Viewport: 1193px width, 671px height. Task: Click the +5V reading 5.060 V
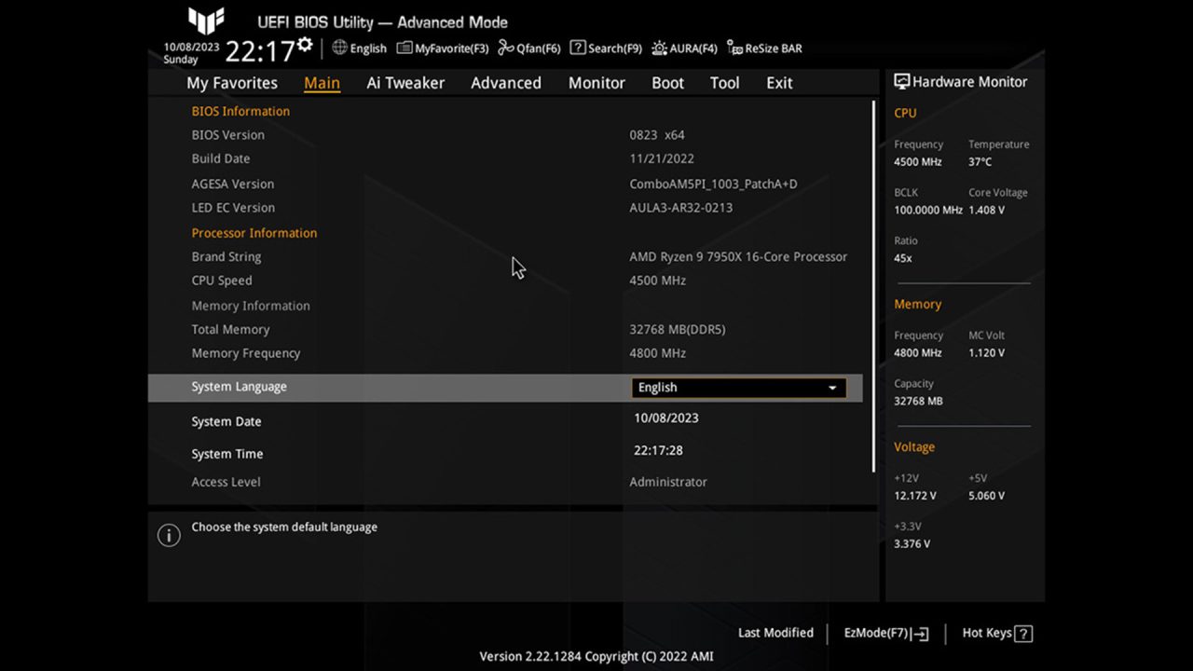[x=986, y=497]
